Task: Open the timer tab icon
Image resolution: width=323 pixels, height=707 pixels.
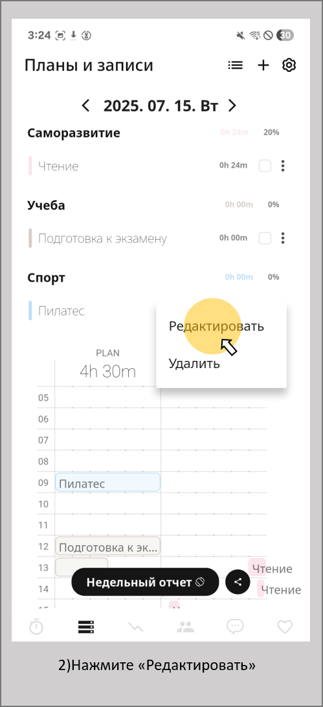Action: [x=36, y=626]
